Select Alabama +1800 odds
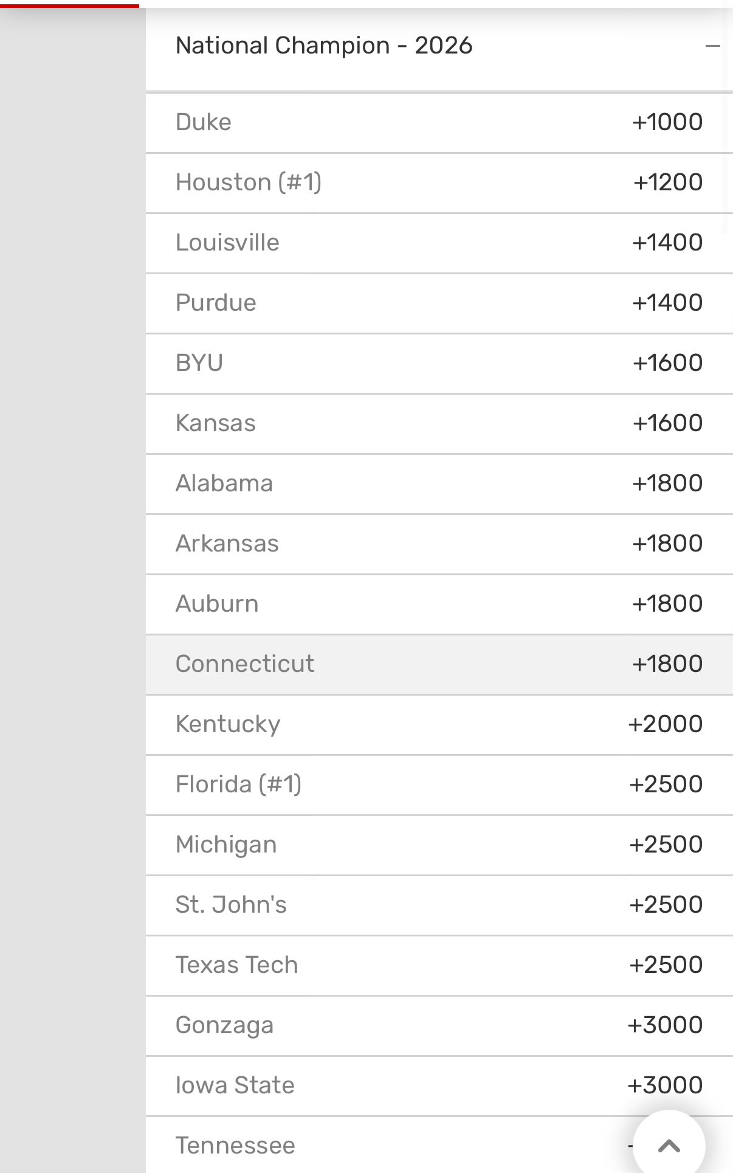 [439, 484]
